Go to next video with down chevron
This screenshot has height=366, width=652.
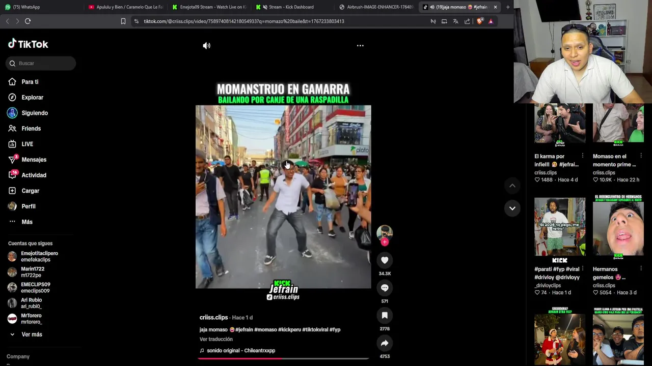[x=512, y=208]
